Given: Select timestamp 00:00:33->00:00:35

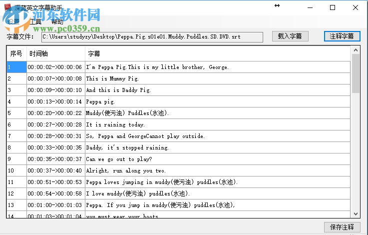Looking at the screenshot, I should (56, 147).
